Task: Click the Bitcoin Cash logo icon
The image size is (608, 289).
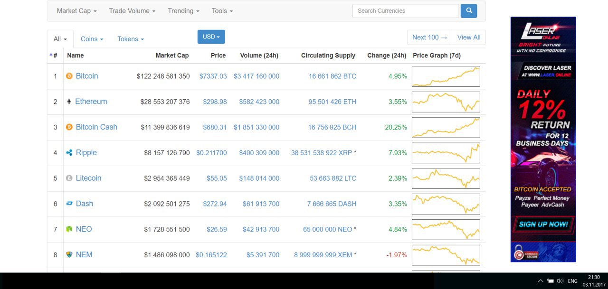Action: coord(69,127)
